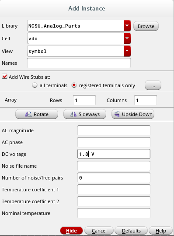Browse for a library cell
The width and height of the screenshot is (174, 236).
coord(146,26)
